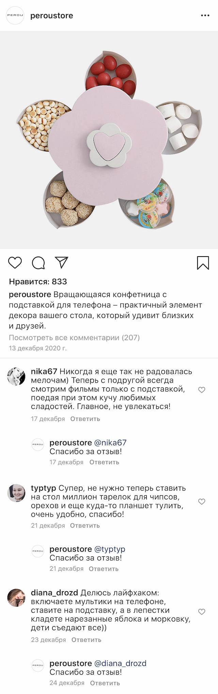Like the comment by typtyp
218x694 pixels.
coord(202,502)
